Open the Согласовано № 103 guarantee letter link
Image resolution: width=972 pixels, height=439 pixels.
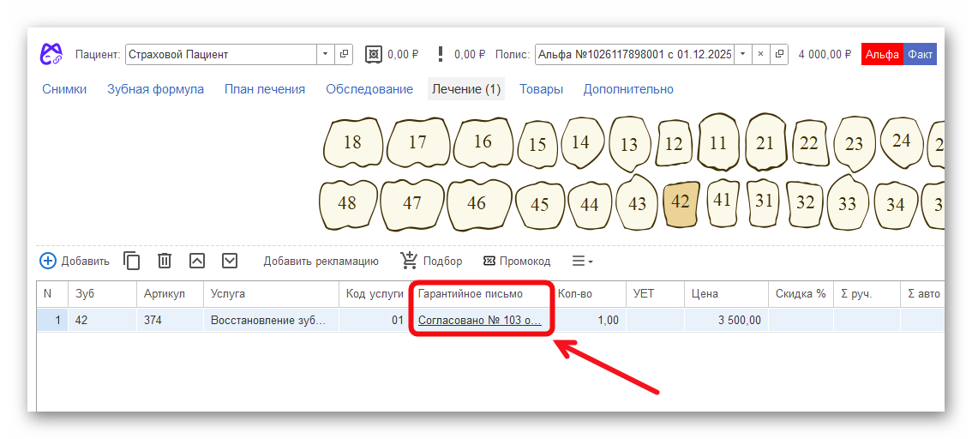point(480,321)
